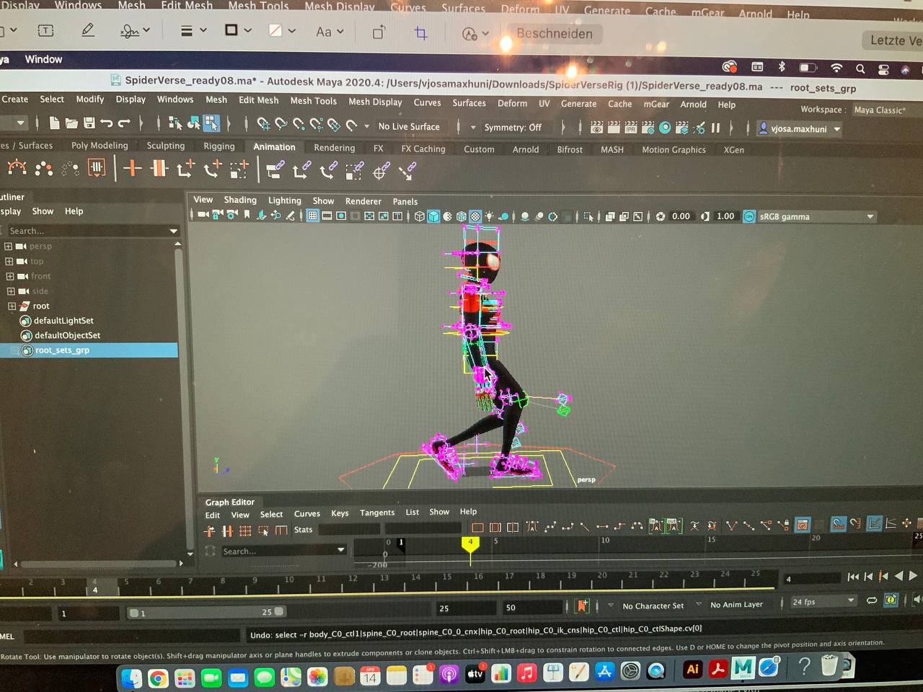Click the viewport gamma value field 1.00
This screenshot has height=692, width=923.
pyautogui.click(x=725, y=216)
